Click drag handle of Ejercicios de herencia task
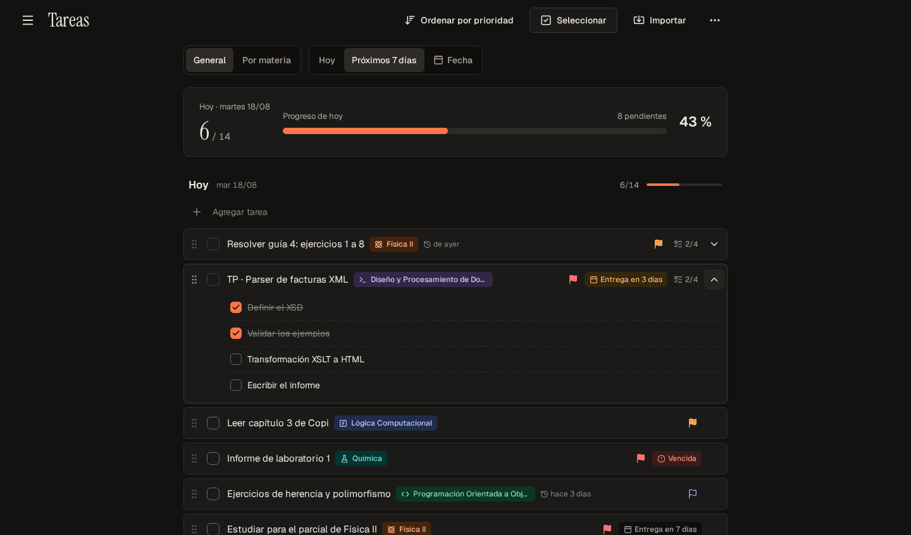Screen dimensions: 911x535 (194, 494)
